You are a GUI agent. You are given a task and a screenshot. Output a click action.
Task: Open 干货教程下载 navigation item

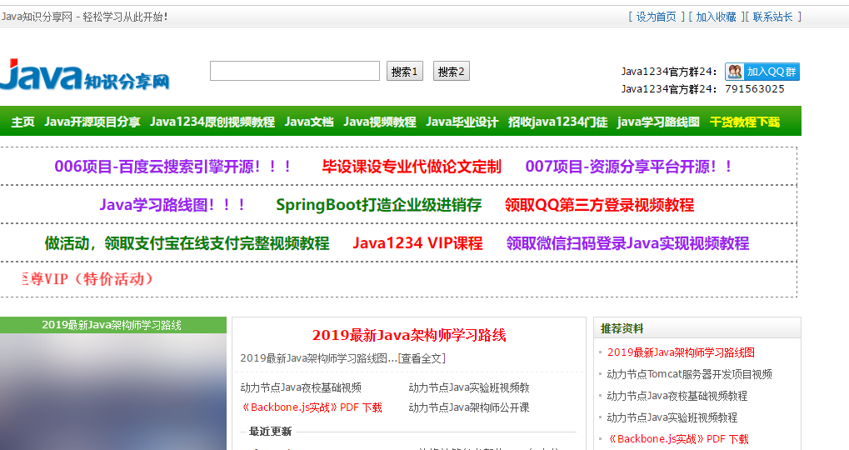click(x=745, y=122)
